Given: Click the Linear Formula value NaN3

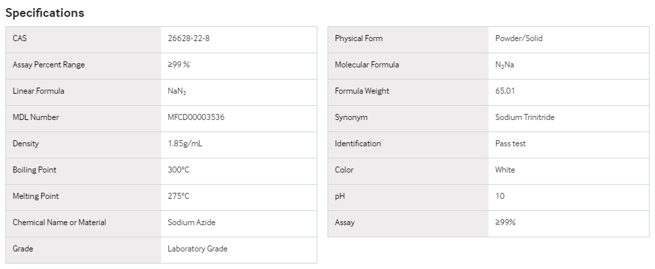Looking at the screenshot, I should tap(177, 92).
